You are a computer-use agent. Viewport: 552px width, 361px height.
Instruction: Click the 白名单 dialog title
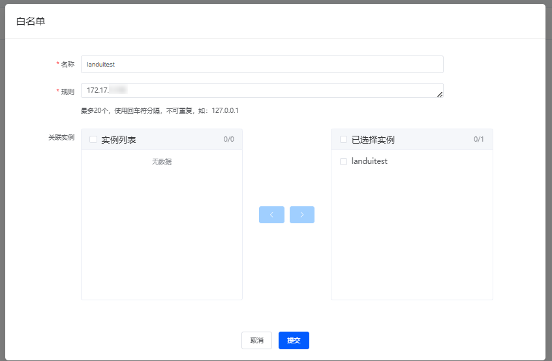pos(31,22)
